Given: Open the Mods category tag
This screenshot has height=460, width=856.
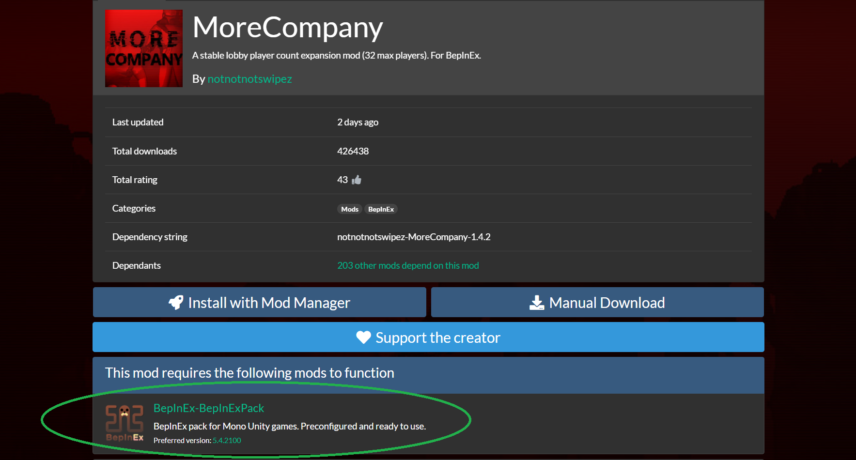Looking at the screenshot, I should coord(350,209).
